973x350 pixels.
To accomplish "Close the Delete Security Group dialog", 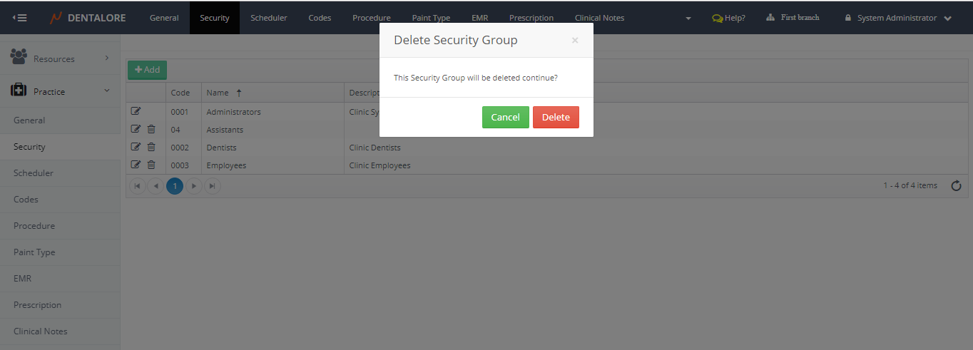I will coord(574,41).
